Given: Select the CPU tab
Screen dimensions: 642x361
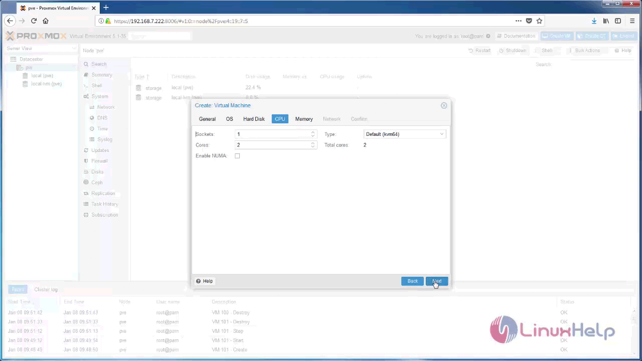Looking at the screenshot, I should coord(280,119).
